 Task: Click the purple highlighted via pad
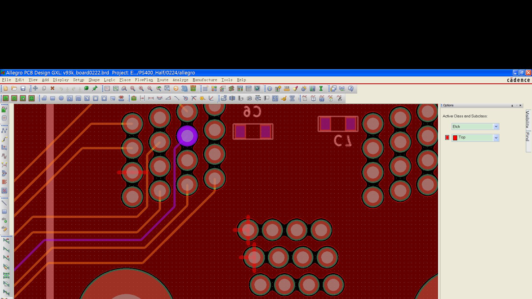point(187,136)
